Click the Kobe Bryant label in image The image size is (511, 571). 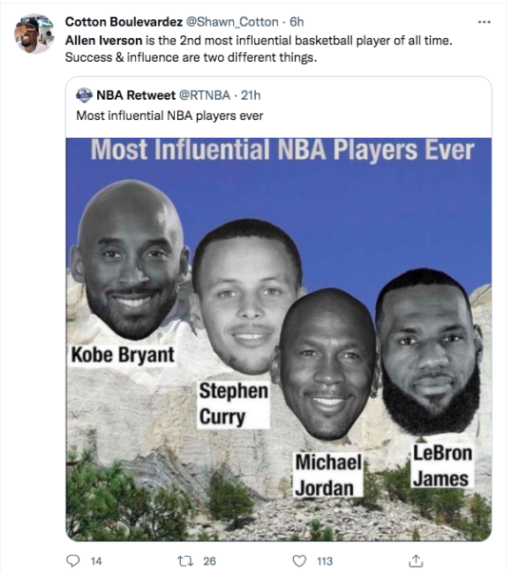123,355
